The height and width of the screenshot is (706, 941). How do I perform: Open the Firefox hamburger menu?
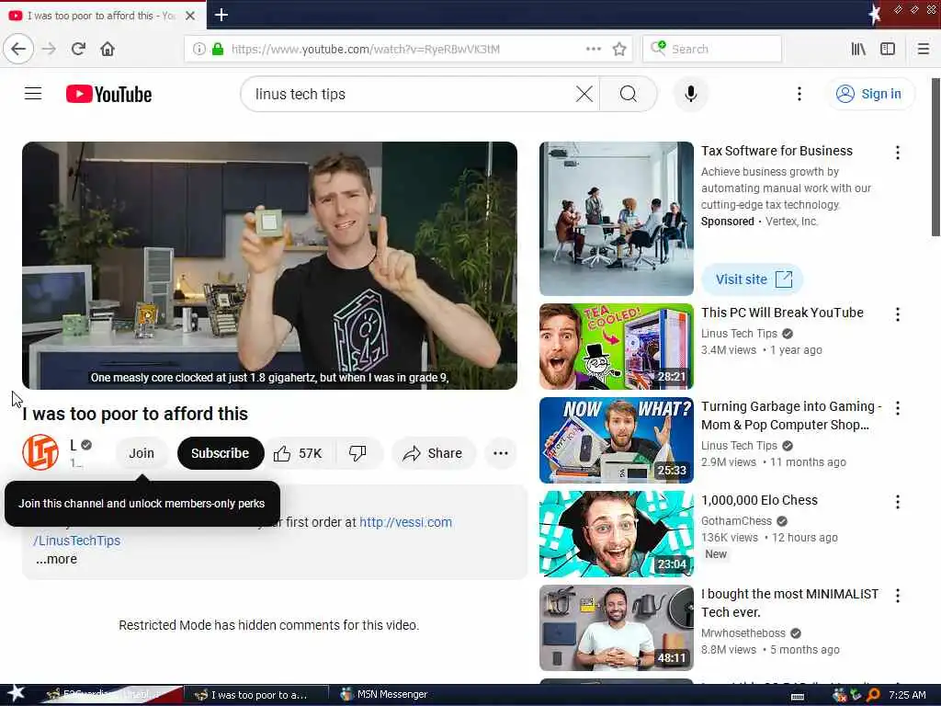[x=923, y=49]
